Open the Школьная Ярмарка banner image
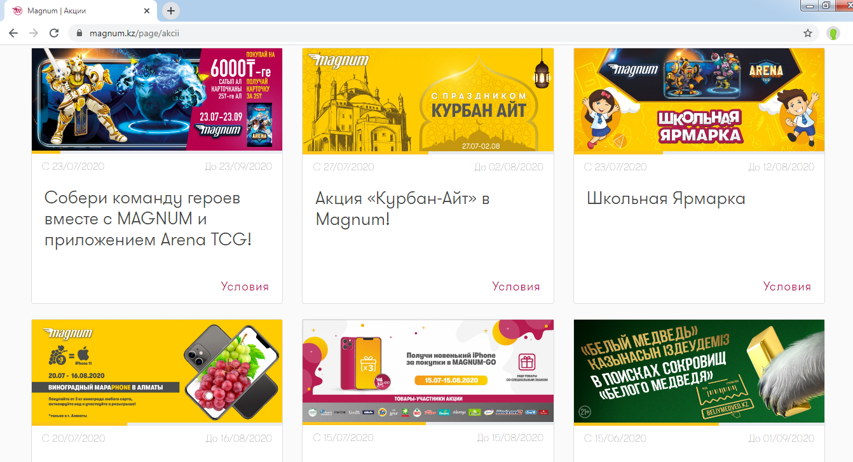The width and height of the screenshot is (853, 462). click(x=699, y=99)
